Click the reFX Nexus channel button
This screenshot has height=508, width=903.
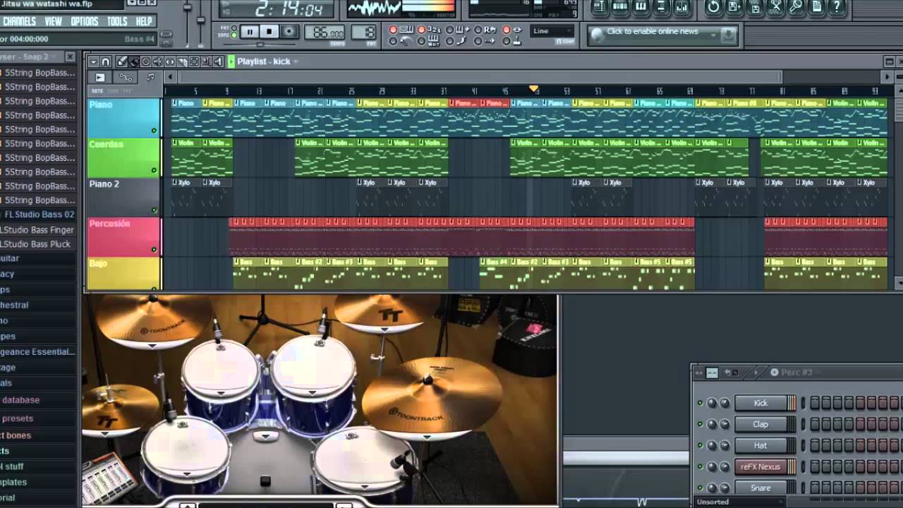760,466
